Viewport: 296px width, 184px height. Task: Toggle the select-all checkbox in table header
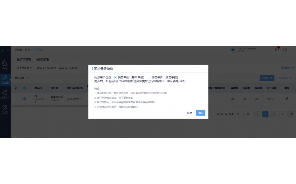pos(25,88)
